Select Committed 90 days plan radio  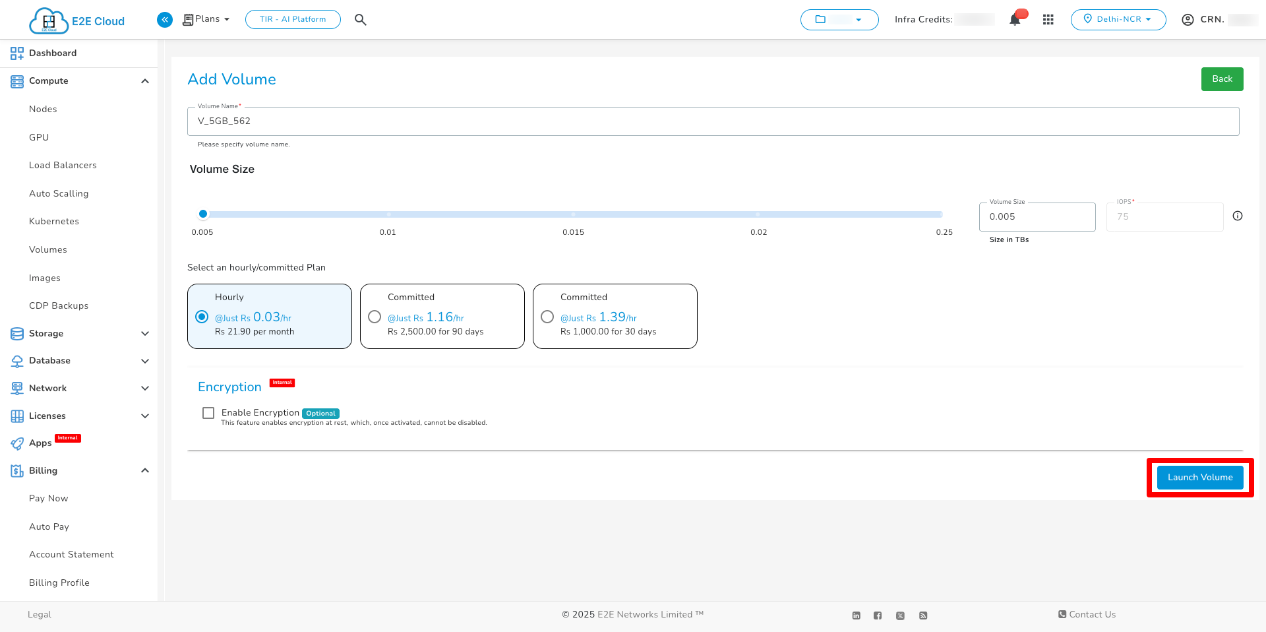tap(375, 317)
